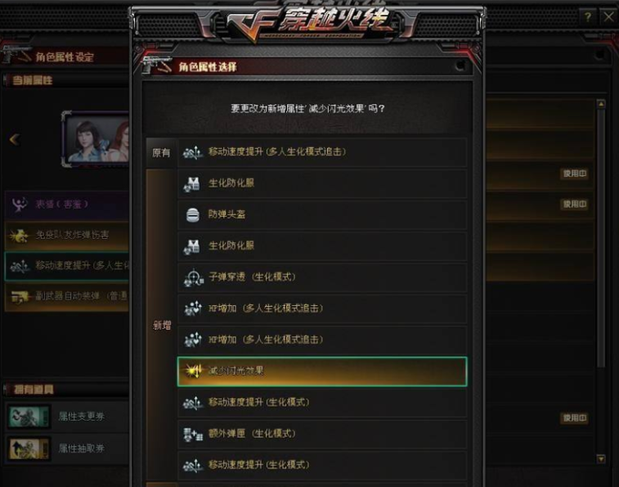
Task: Select 移动速度提升 in the 当前属性 panel
Action: tap(67, 266)
